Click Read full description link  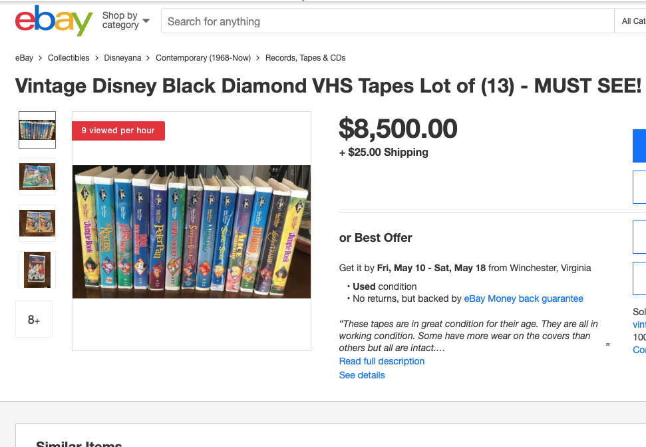click(x=381, y=361)
